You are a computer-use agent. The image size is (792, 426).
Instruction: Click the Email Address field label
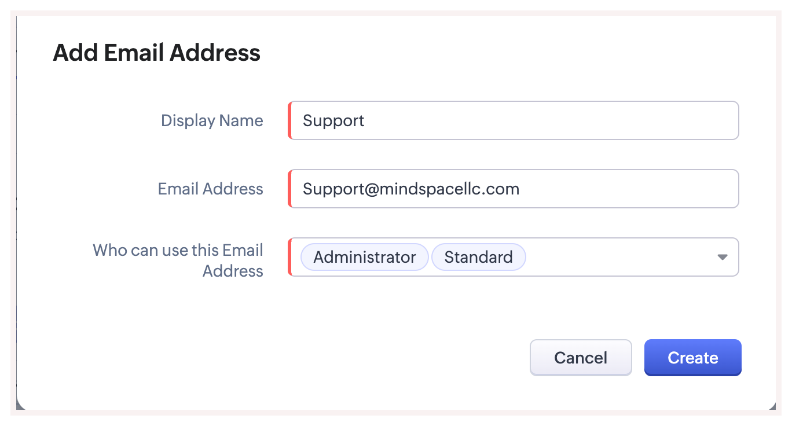210,189
